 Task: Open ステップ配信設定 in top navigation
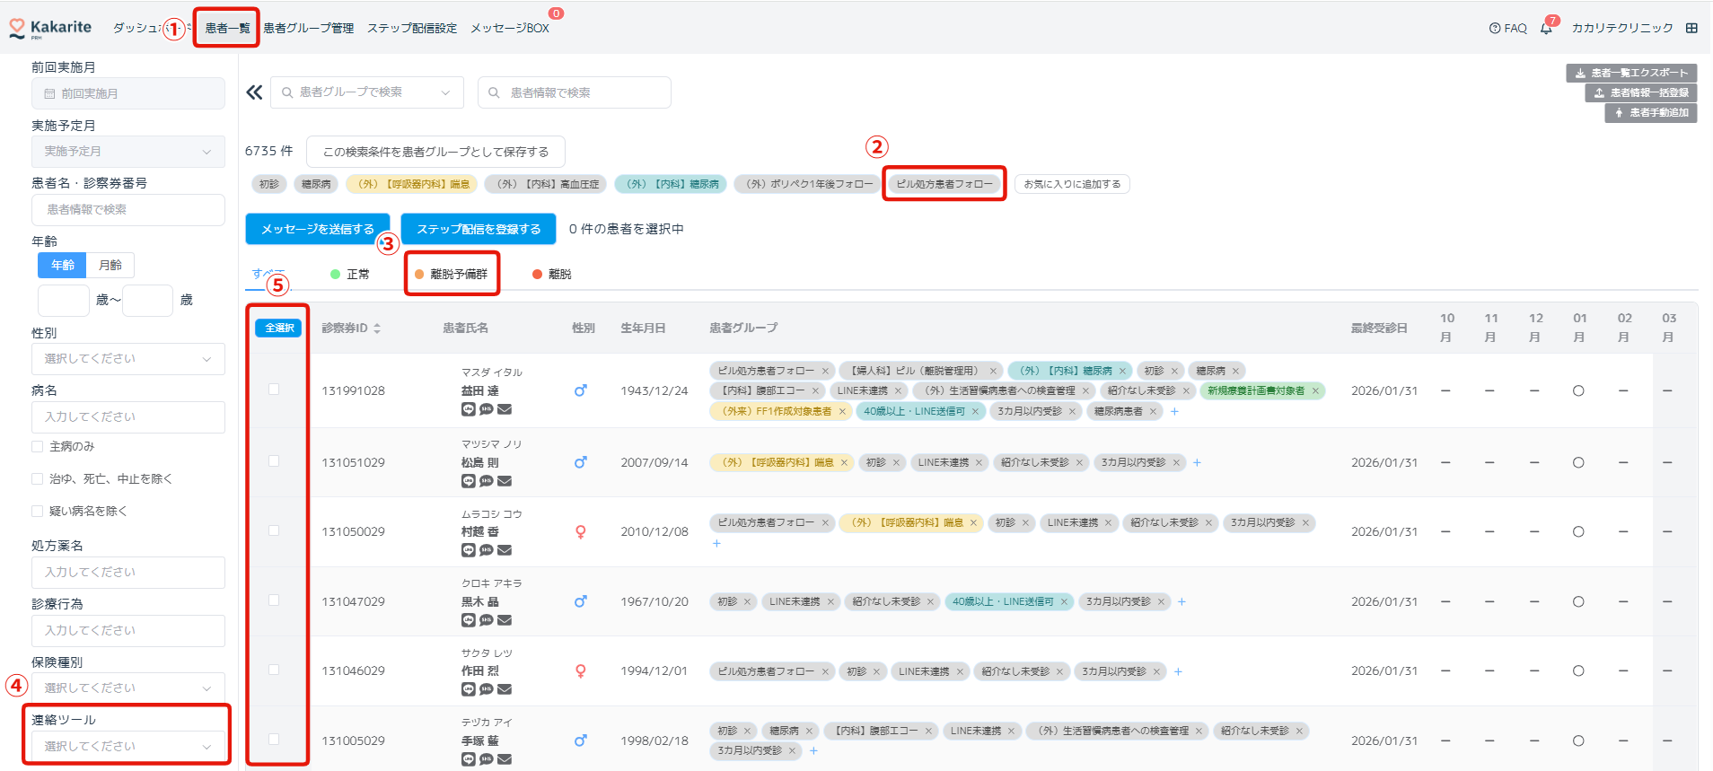pos(411,28)
